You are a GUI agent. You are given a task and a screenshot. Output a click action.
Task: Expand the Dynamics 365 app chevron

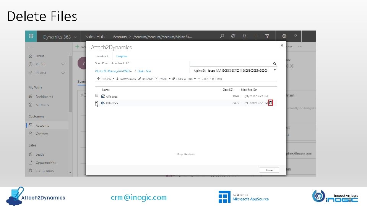(75, 37)
